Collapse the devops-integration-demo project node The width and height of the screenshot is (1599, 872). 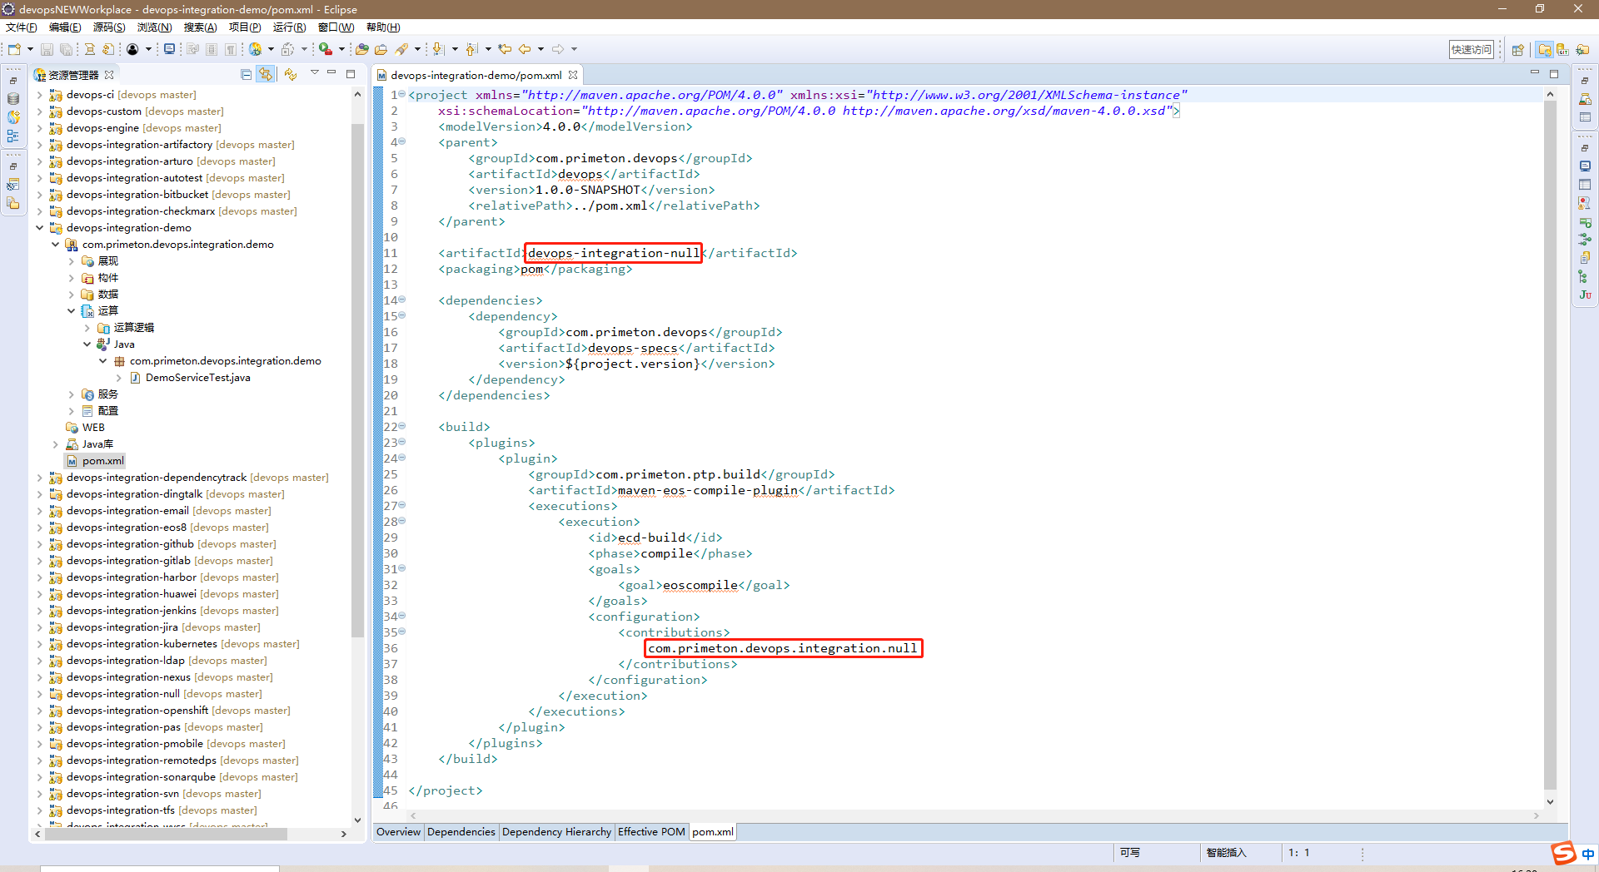pyautogui.click(x=39, y=228)
